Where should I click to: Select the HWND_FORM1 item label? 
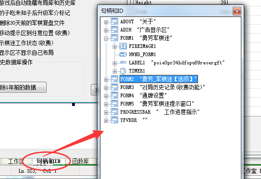tap(142, 54)
